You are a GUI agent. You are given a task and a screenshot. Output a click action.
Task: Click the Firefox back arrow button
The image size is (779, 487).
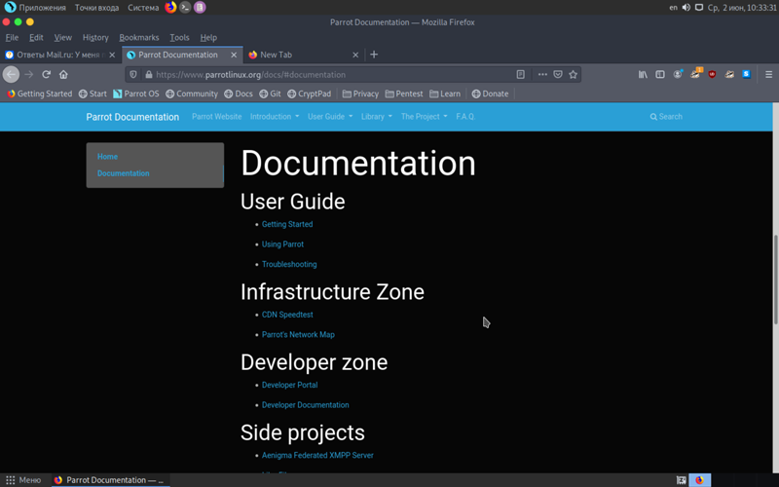(x=11, y=75)
